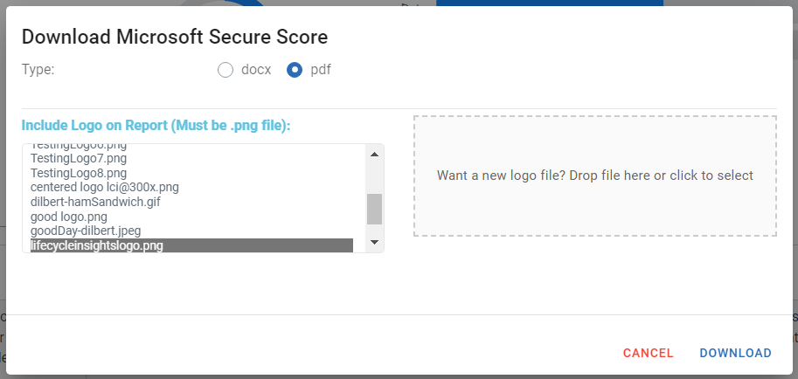The width and height of the screenshot is (798, 379).
Task: Click the logo list scrollbar thumb
Action: coord(375,209)
